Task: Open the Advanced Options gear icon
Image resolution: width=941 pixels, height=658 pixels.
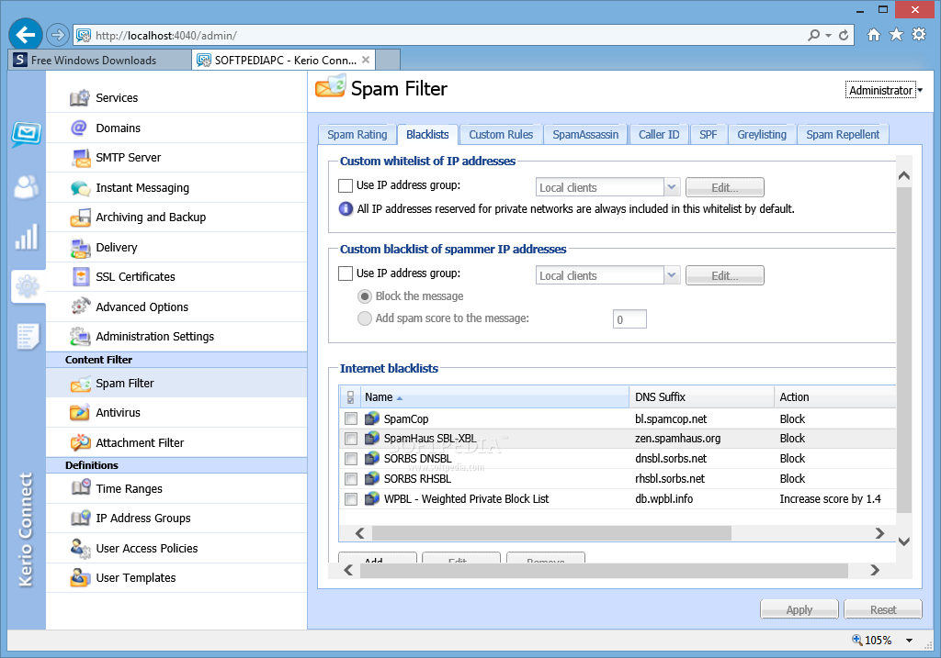Action: 81,307
